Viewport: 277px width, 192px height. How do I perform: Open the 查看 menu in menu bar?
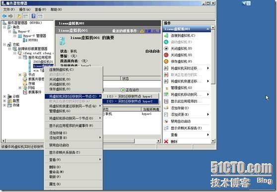40,9
